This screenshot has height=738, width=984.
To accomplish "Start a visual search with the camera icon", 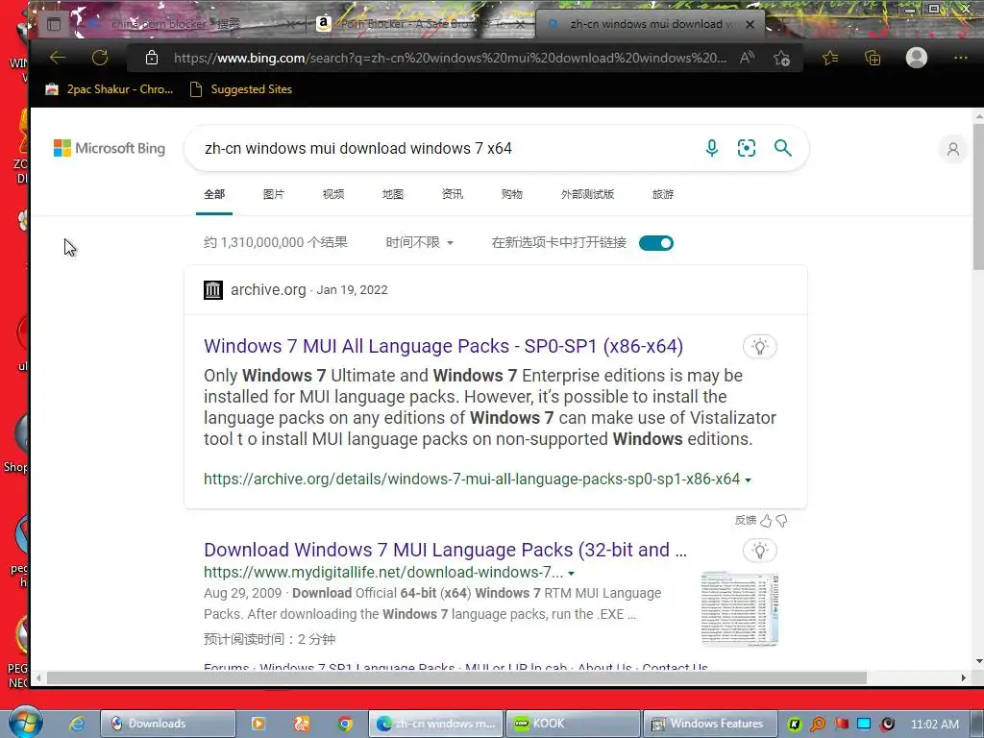I will 746,148.
